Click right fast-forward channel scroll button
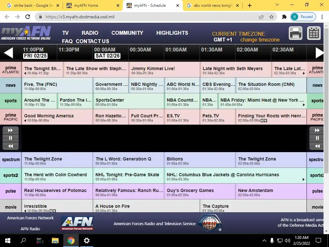The height and width of the screenshot is (247, 329). click(x=317, y=131)
